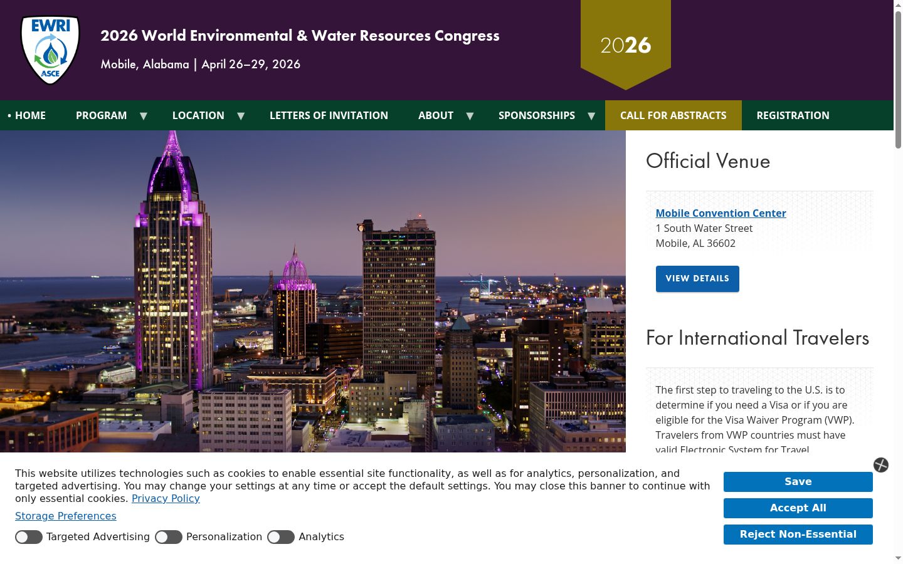Toggle Personalization cookie switch
903x564 pixels.
(x=169, y=537)
